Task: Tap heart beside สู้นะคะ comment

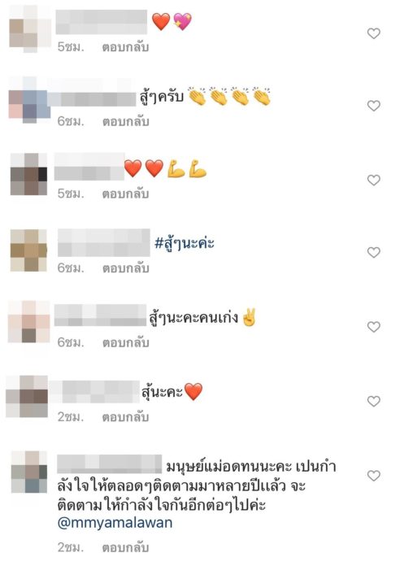Action: (x=374, y=401)
